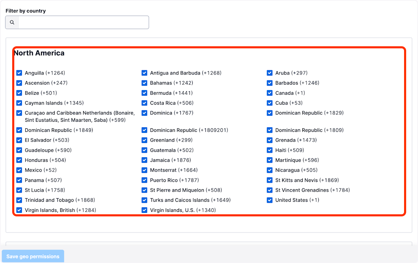
Task: Uncheck the Jamaica (+1876) checkbox
Action: tap(145, 160)
